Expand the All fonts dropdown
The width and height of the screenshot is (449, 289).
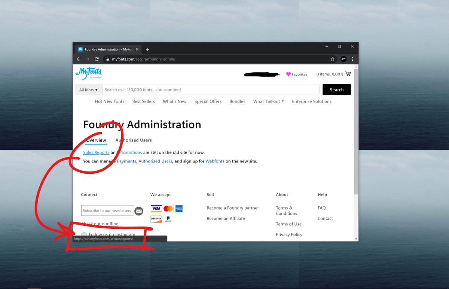pos(89,90)
